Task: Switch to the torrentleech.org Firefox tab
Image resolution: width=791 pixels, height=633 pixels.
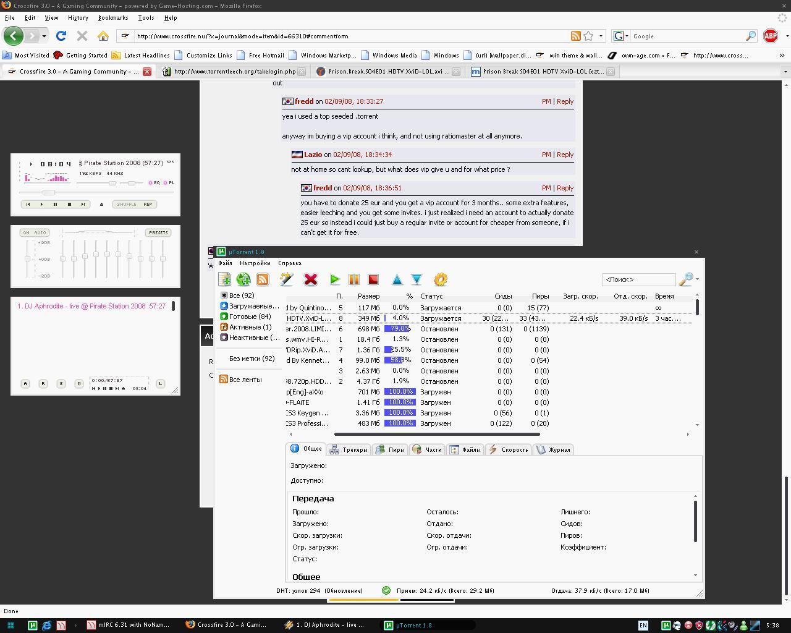Action: [x=233, y=71]
